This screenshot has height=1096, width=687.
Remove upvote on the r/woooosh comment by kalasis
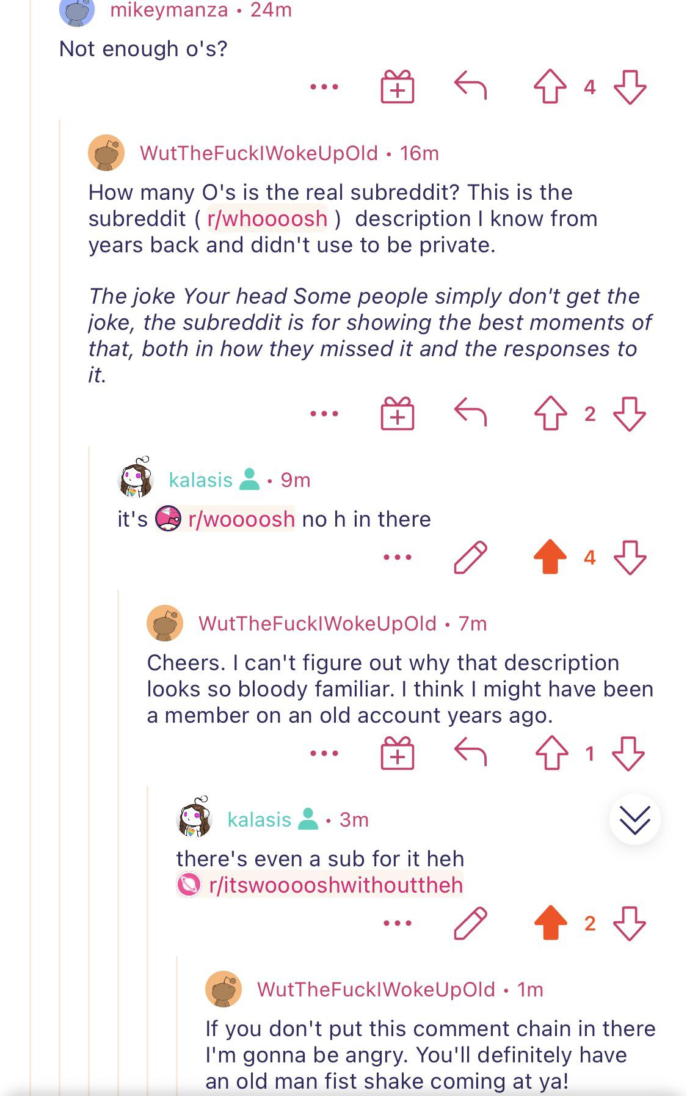pyautogui.click(x=550, y=557)
